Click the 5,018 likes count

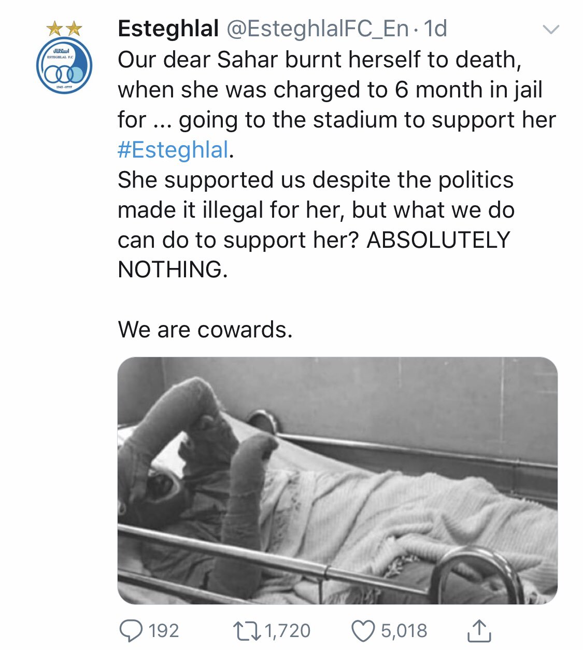tap(404, 630)
